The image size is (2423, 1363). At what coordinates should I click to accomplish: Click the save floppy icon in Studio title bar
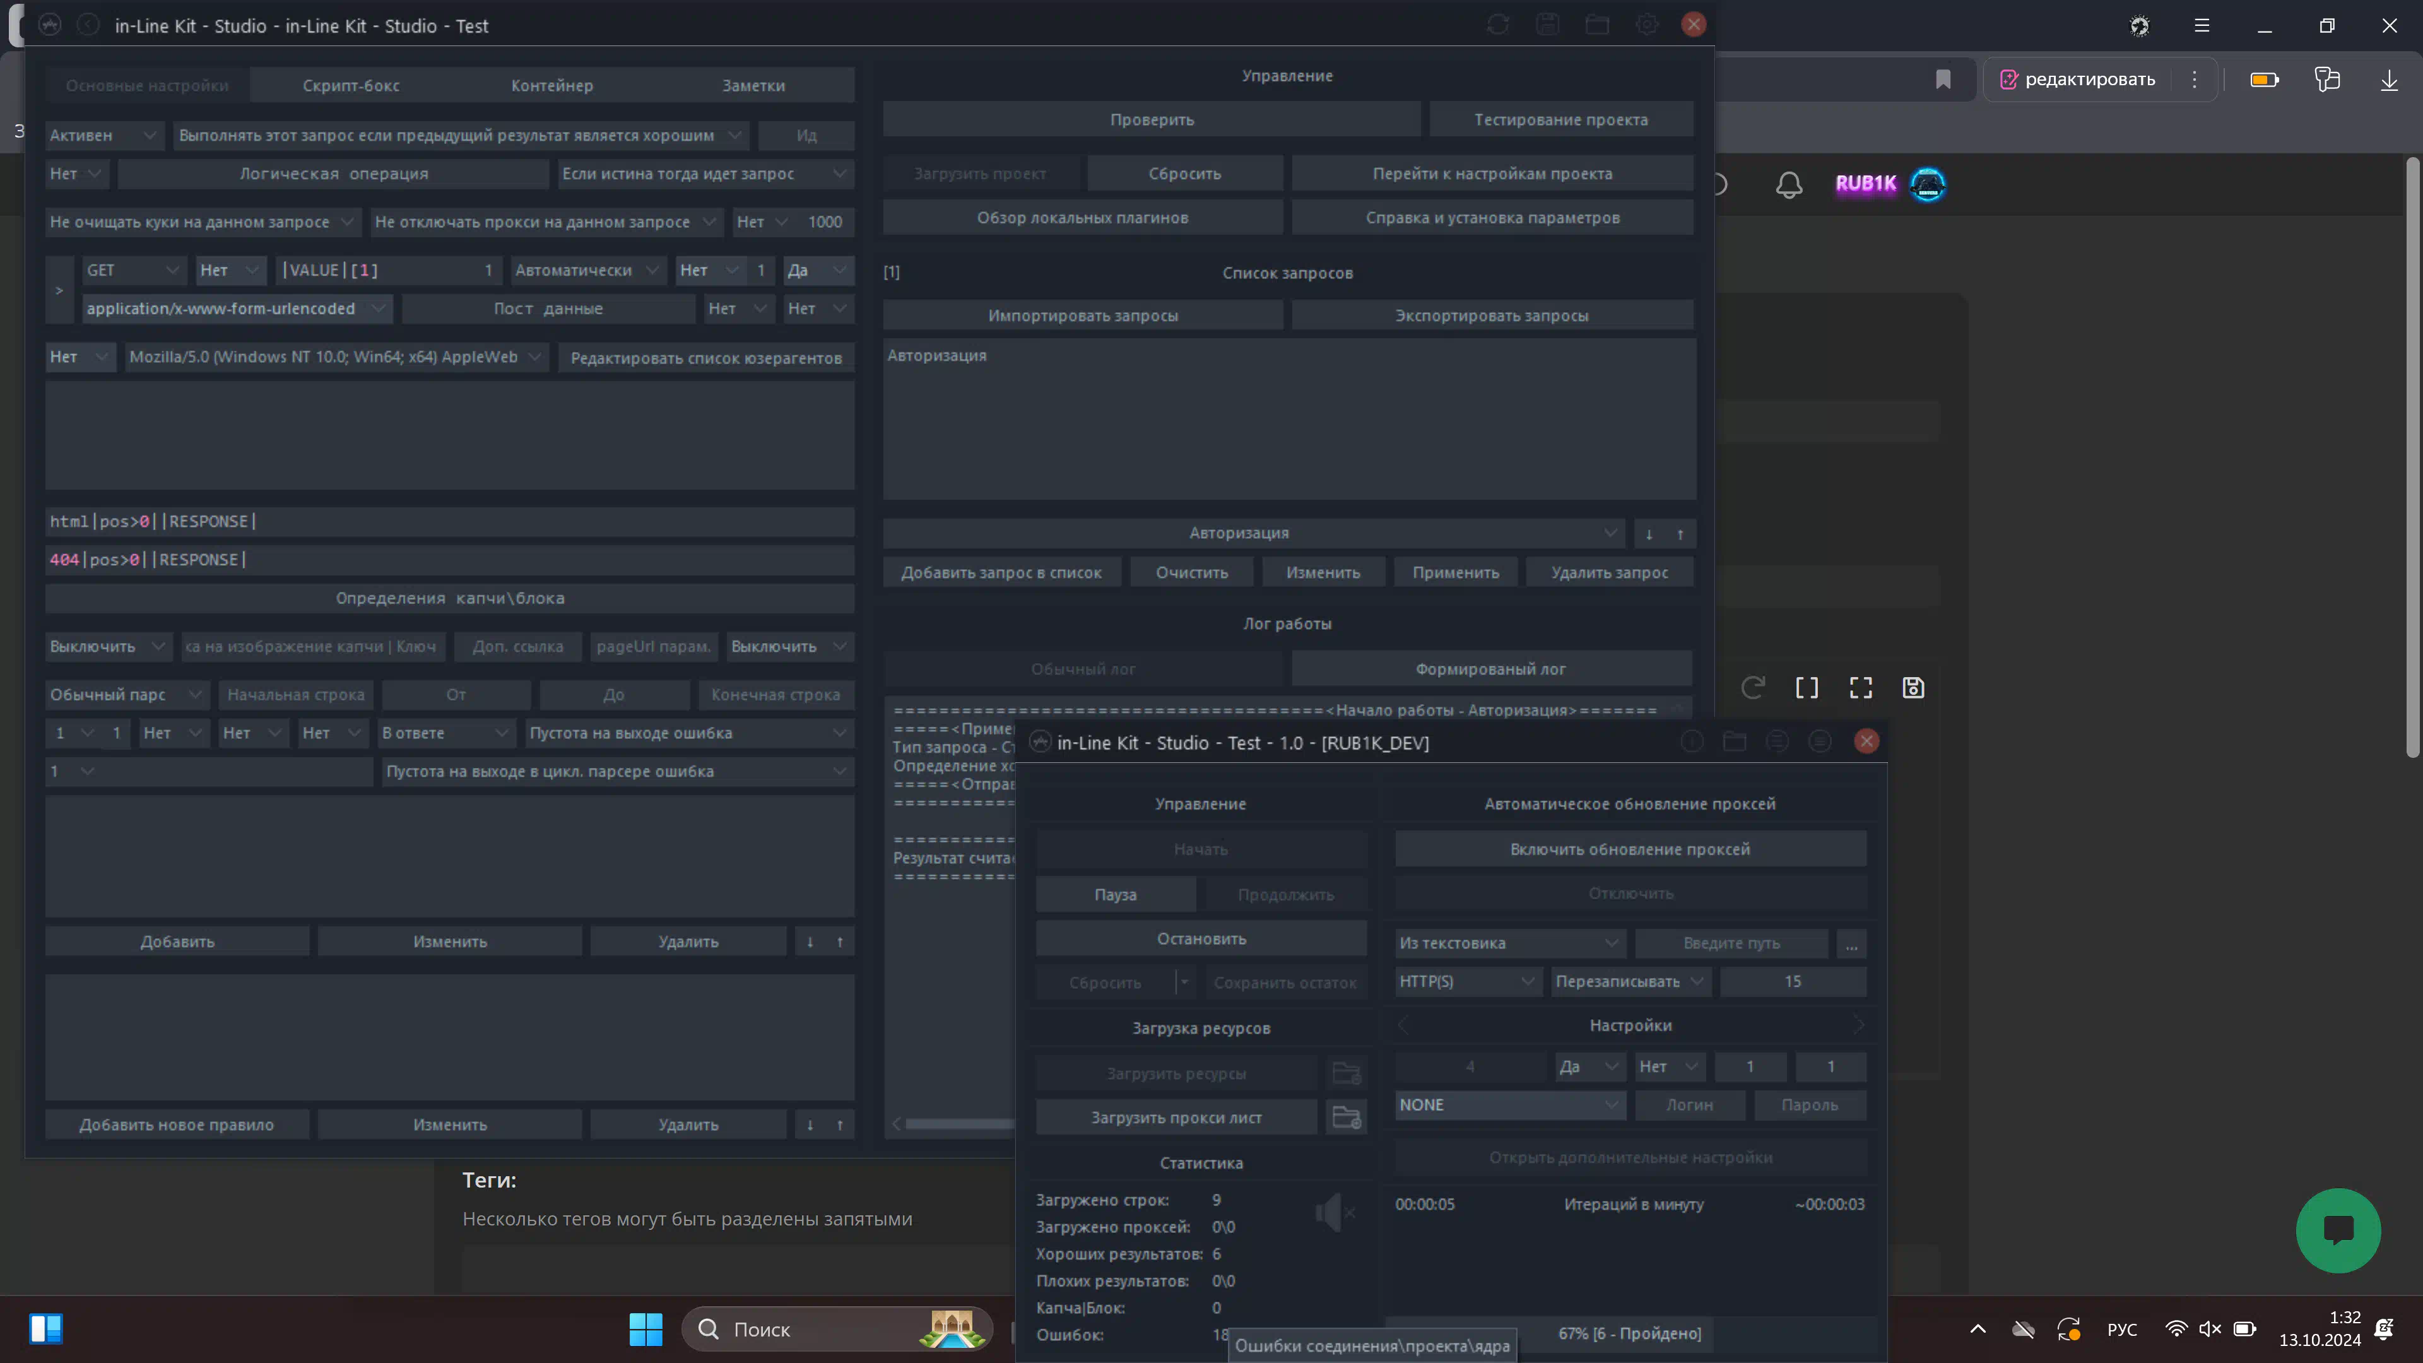(x=1547, y=25)
